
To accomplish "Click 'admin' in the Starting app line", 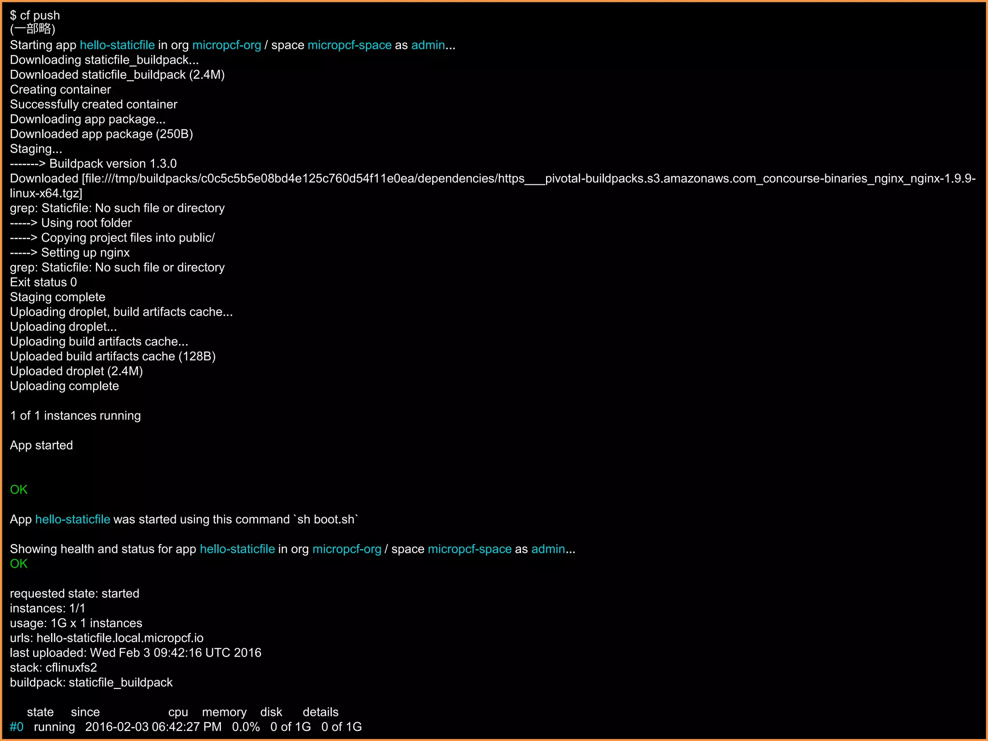I will [428, 45].
